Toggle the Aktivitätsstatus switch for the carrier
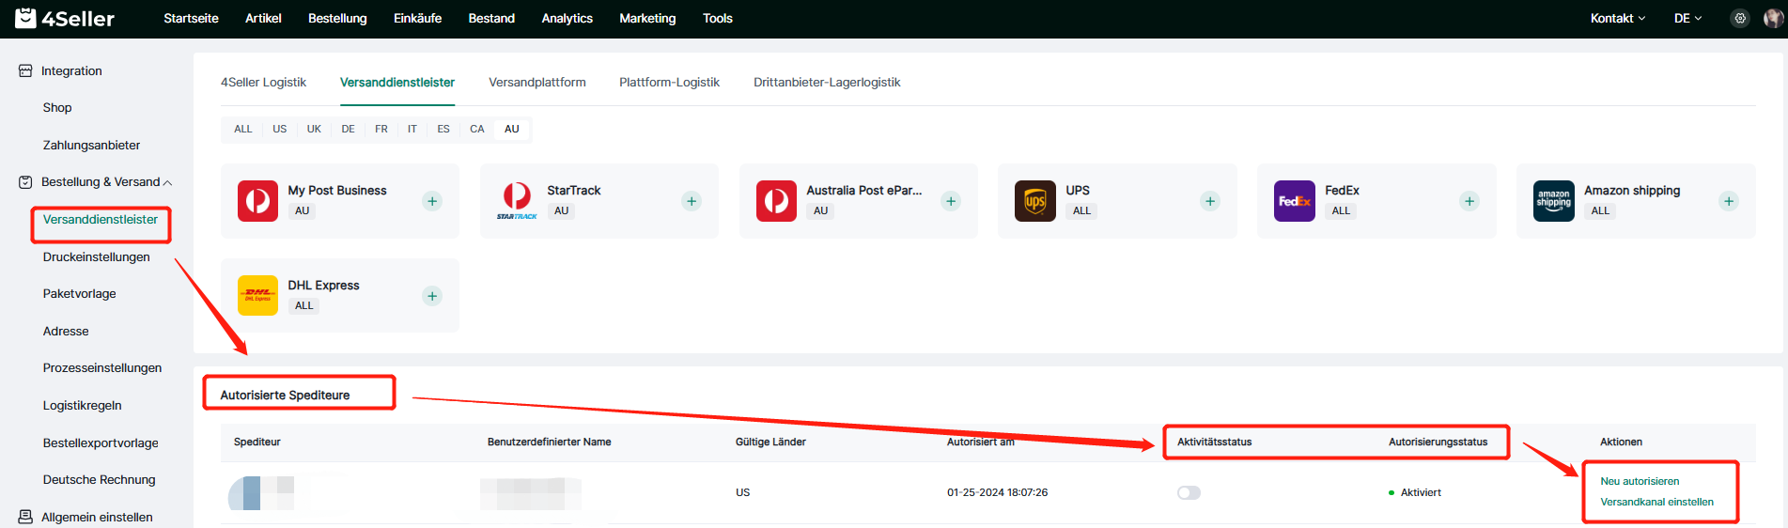The width and height of the screenshot is (1788, 528). point(1189,492)
